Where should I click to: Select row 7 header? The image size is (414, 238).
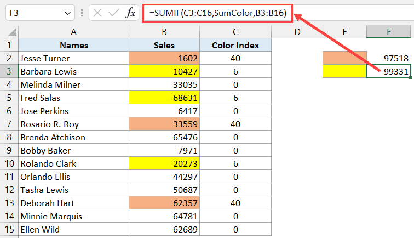[x=9, y=124]
